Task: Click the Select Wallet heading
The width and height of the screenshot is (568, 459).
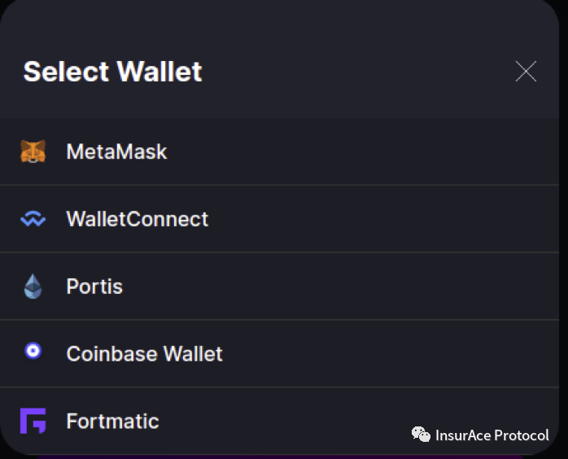Action: 112,72
